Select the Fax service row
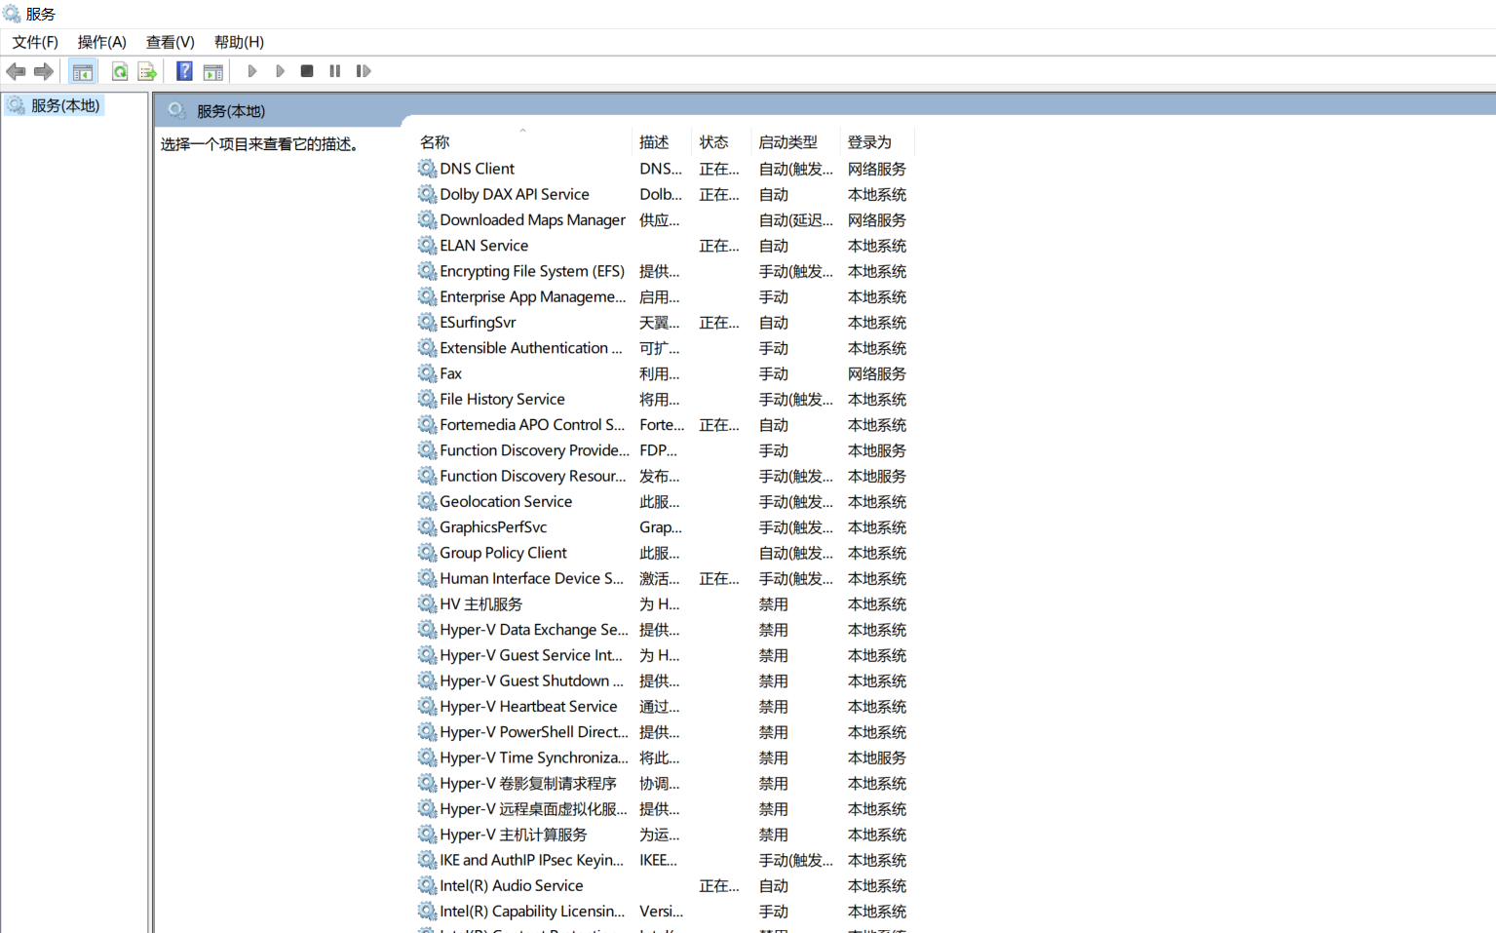Screen dimensions: 1496x933 coord(449,372)
